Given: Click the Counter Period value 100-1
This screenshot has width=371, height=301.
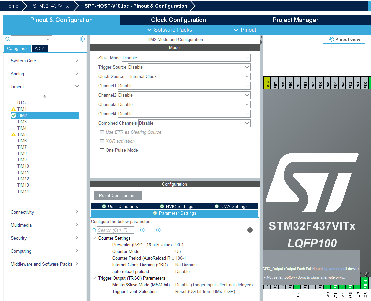Looking at the screenshot, I should pyautogui.click(x=181, y=258).
